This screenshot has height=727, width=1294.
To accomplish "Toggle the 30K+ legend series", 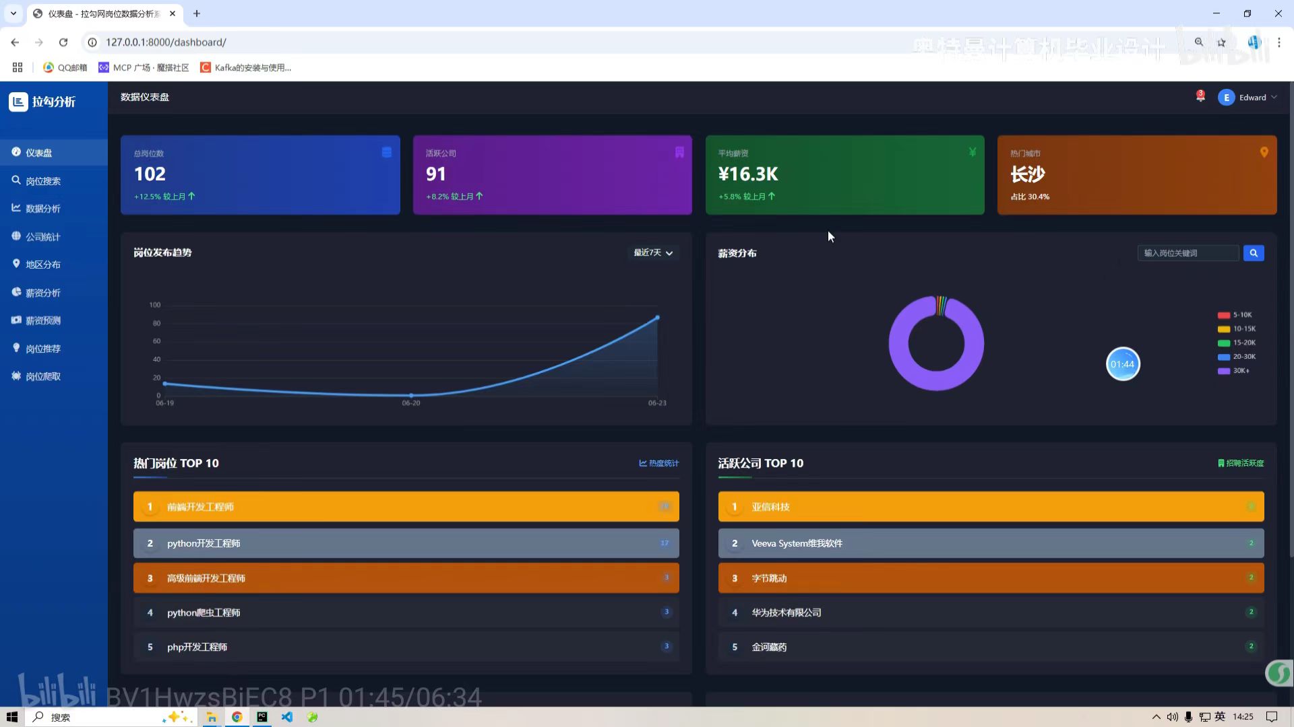I will tap(1233, 371).
